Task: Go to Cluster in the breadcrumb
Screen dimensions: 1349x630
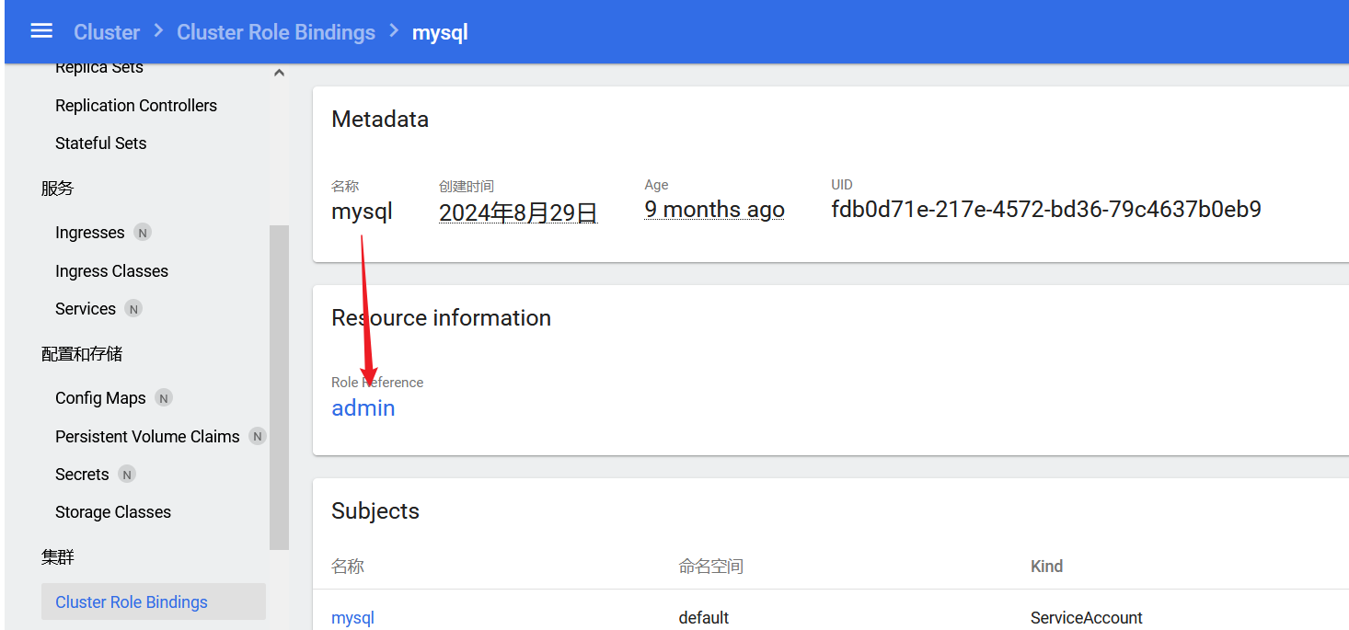Action: [107, 32]
